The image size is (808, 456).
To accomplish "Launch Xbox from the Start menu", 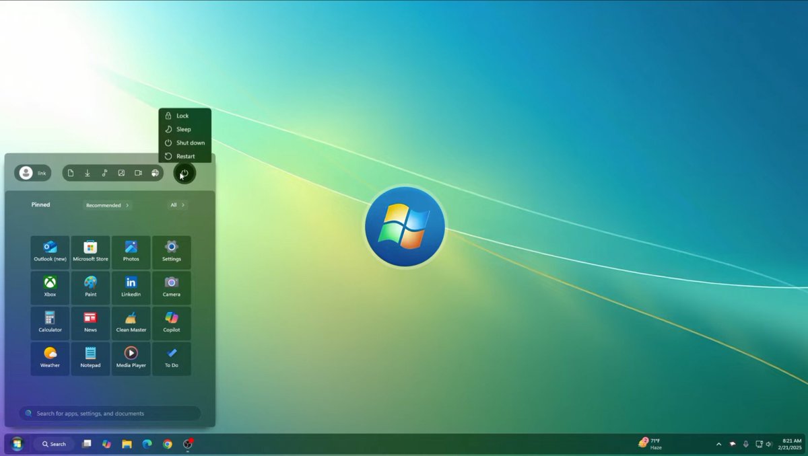I will (x=50, y=287).
